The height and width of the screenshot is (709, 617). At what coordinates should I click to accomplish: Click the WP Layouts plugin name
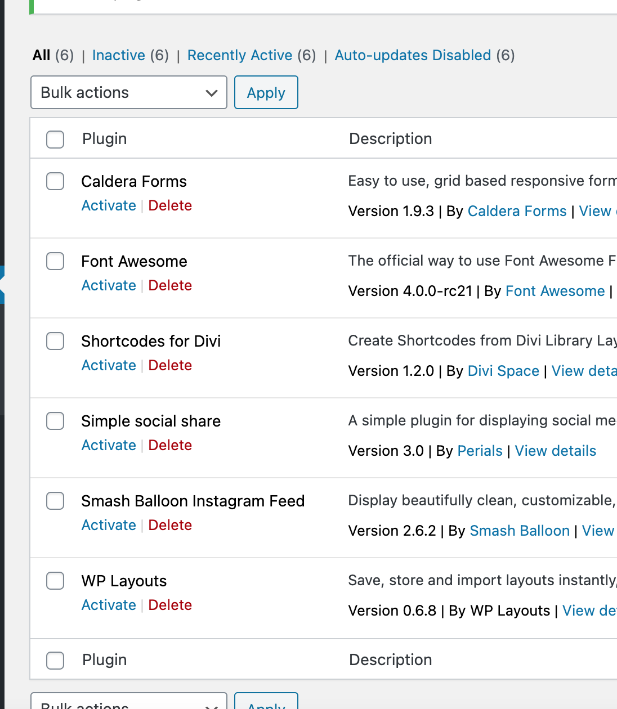click(x=124, y=581)
